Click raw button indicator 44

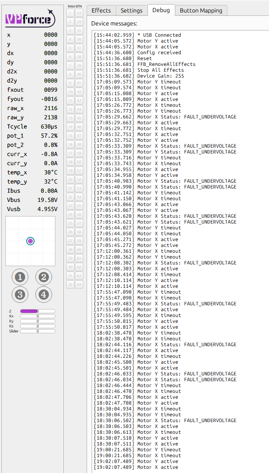[x=79, y=109]
